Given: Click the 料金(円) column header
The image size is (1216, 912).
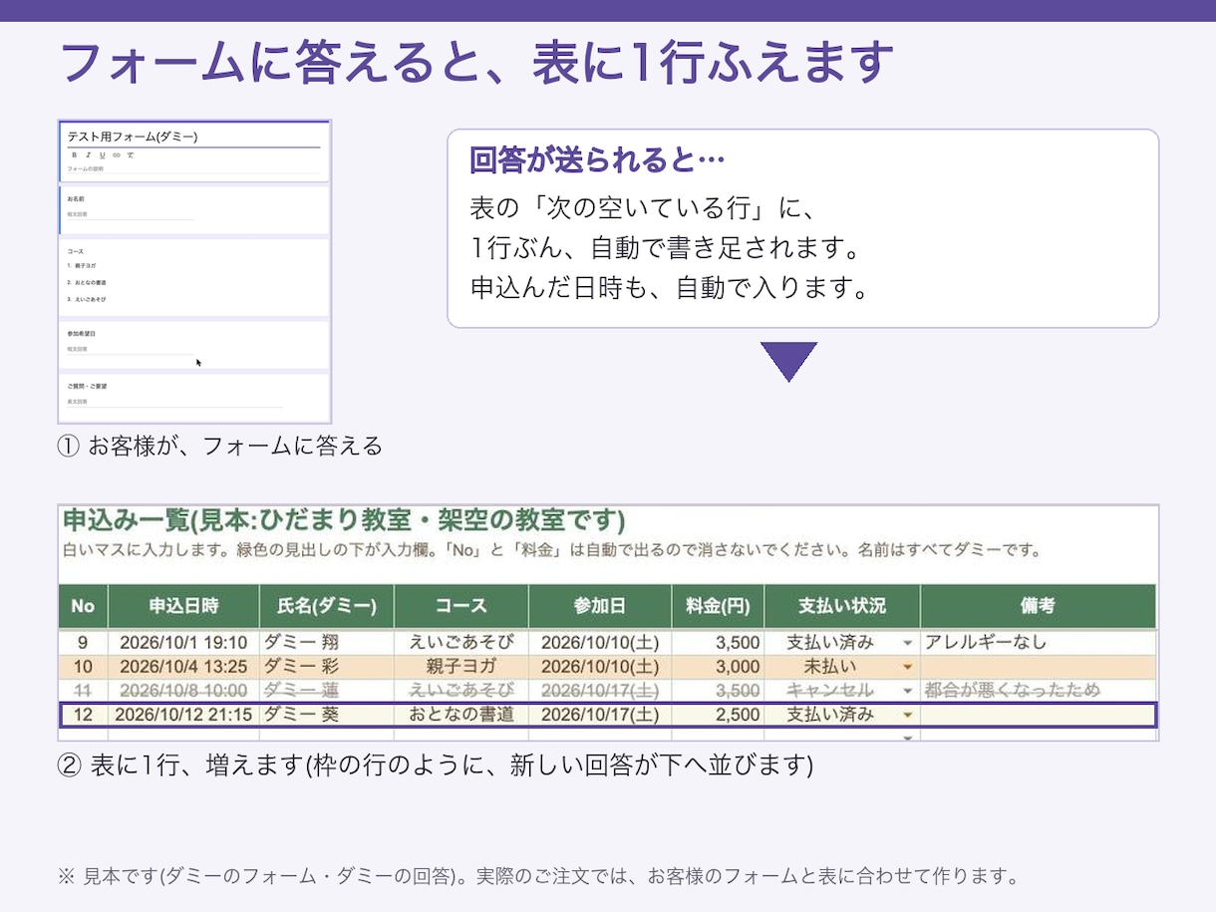Looking at the screenshot, I should click(718, 606).
